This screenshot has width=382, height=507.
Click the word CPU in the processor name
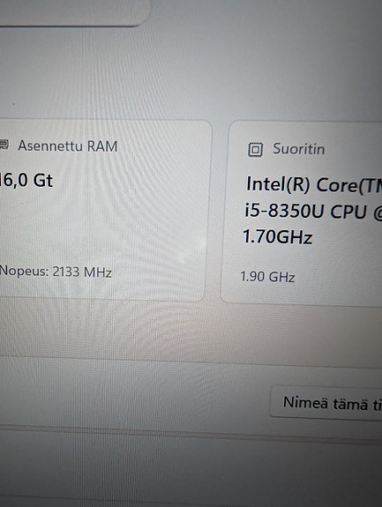[348, 212]
